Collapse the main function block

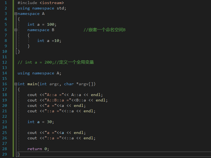(x=16, y=84)
